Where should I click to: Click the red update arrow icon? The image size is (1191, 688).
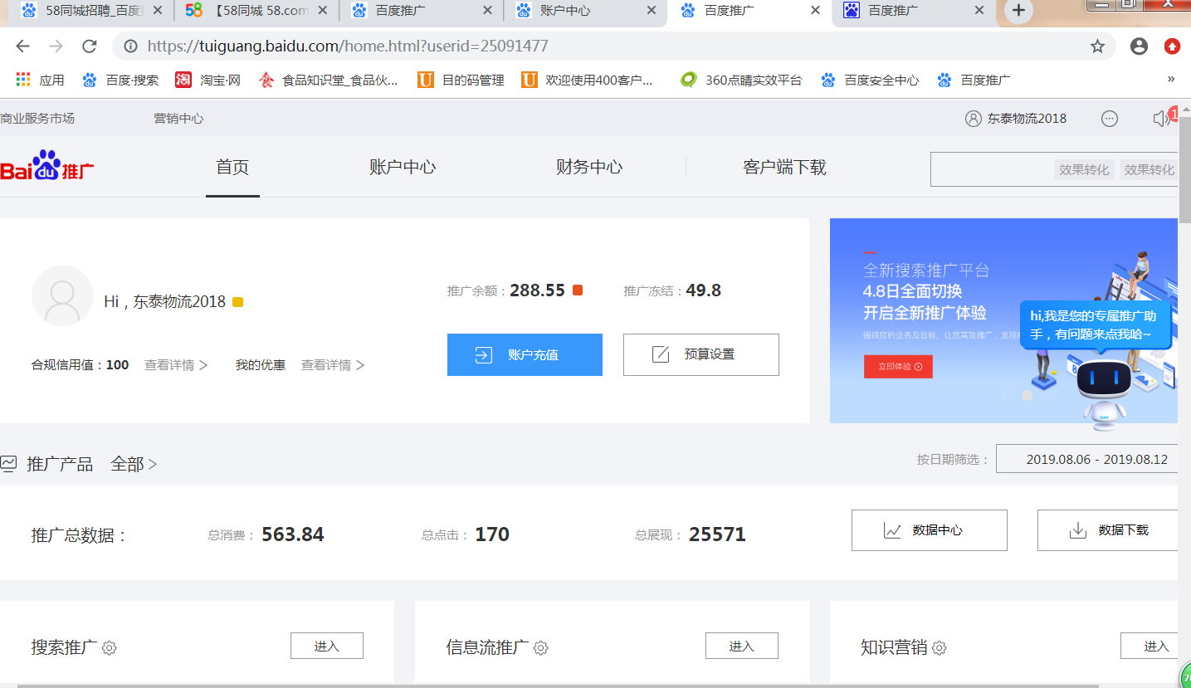1172,46
